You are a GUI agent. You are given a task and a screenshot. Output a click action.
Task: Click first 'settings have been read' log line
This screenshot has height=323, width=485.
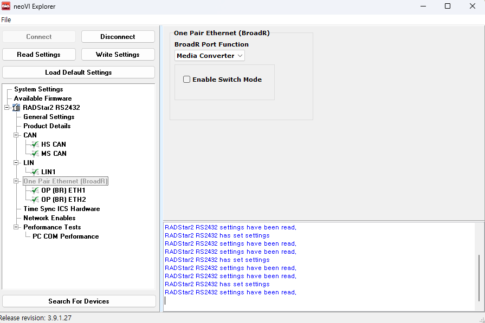(x=230, y=227)
